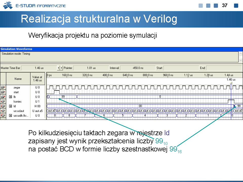Click the uo:uo|lk bus signal icon
243x182 pixels.
click(3, 116)
